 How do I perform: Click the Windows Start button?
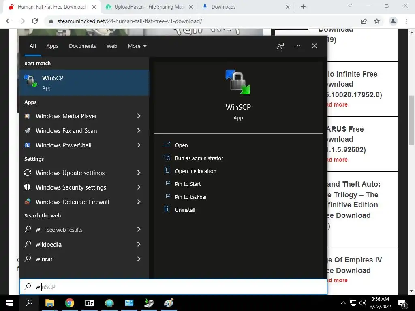coord(10,303)
